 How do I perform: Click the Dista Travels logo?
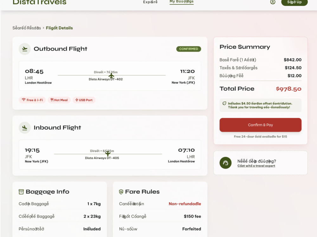tap(39, 2)
